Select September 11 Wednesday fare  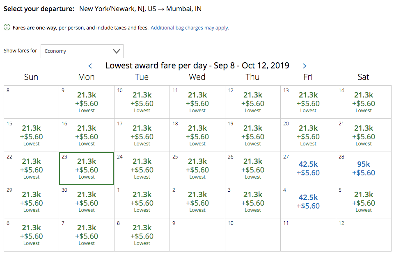pos(197,102)
